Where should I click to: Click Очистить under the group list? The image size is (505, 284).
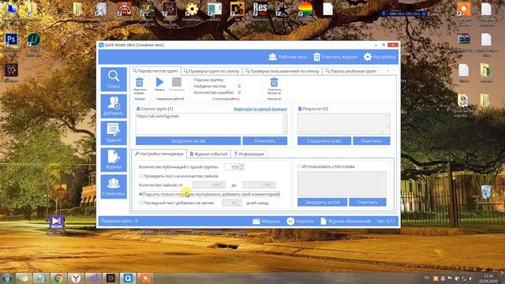click(x=265, y=141)
